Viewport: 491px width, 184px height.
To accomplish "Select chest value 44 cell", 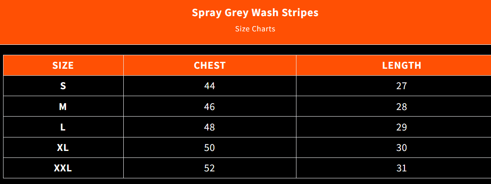I will click(x=210, y=86).
